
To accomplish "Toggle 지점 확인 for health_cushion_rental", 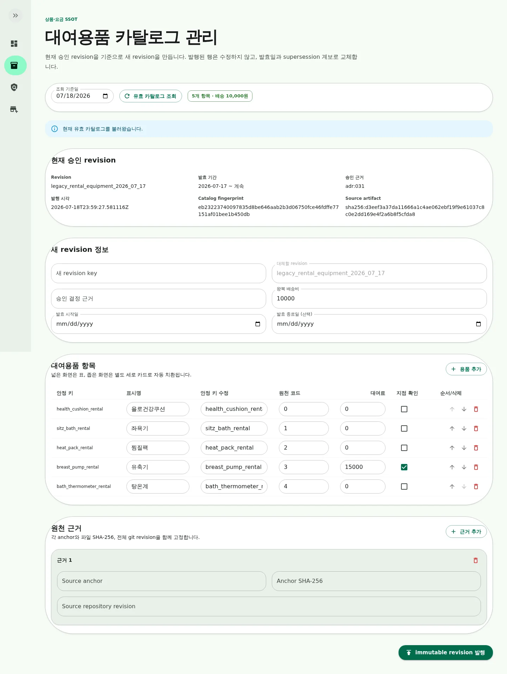I will (404, 409).
